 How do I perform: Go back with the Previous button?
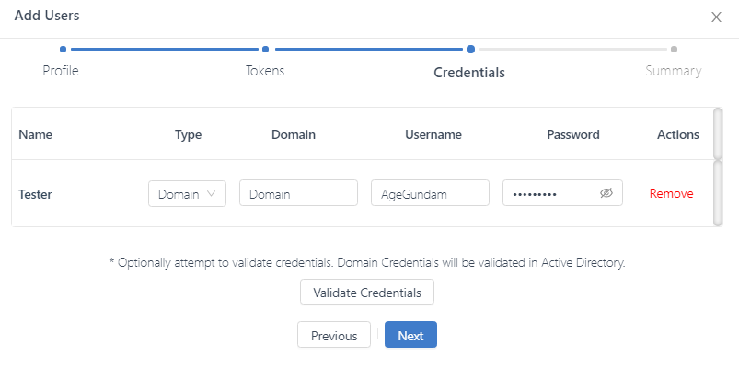tap(334, 335)
